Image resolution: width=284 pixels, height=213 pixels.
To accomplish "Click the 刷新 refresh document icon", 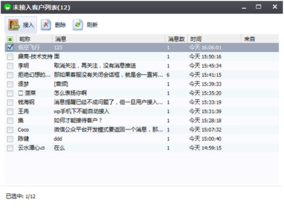I will point(78,24).
